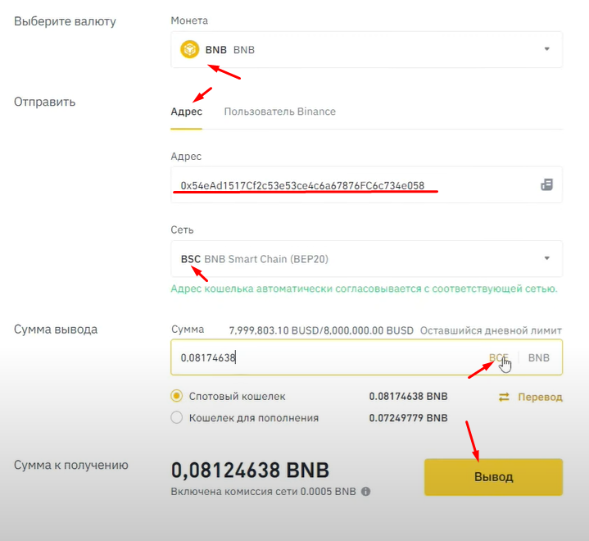
Task: Click the BNB coin logo icon
Action: pos(190,50)
